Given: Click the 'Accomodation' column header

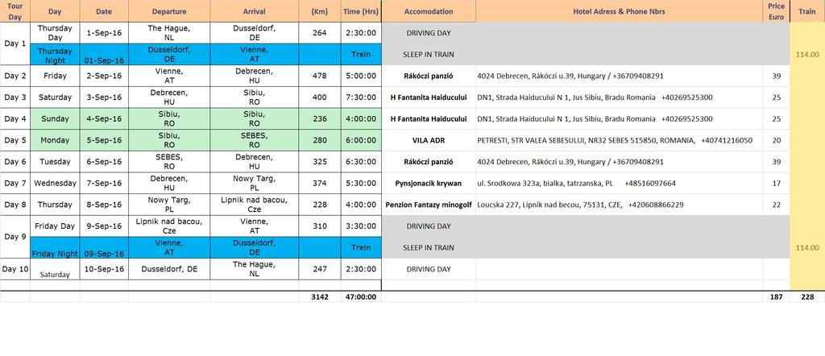Looking at the screenshot, I should (x=429, y=11).
